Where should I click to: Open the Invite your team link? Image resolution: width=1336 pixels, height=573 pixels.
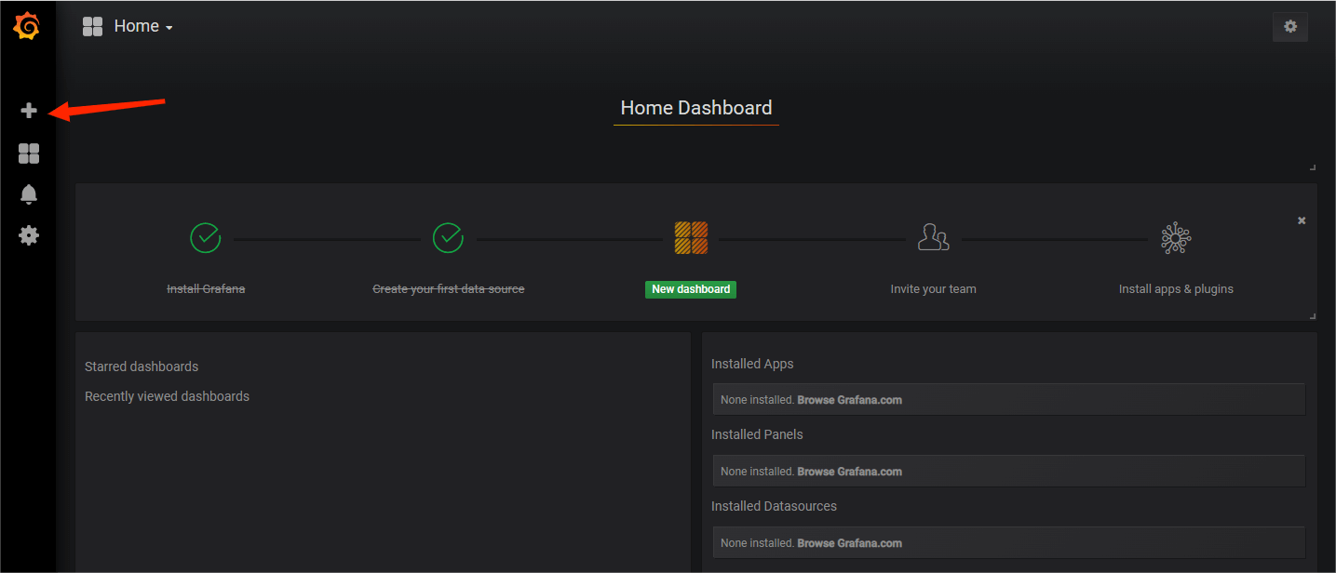pyautogui.click(x=933, y=289)
